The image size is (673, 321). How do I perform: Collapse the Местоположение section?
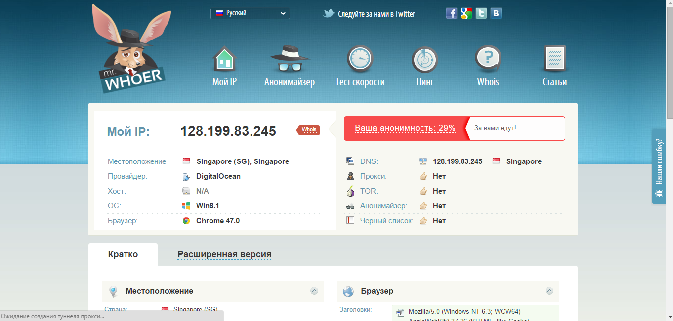coord(314,291)
